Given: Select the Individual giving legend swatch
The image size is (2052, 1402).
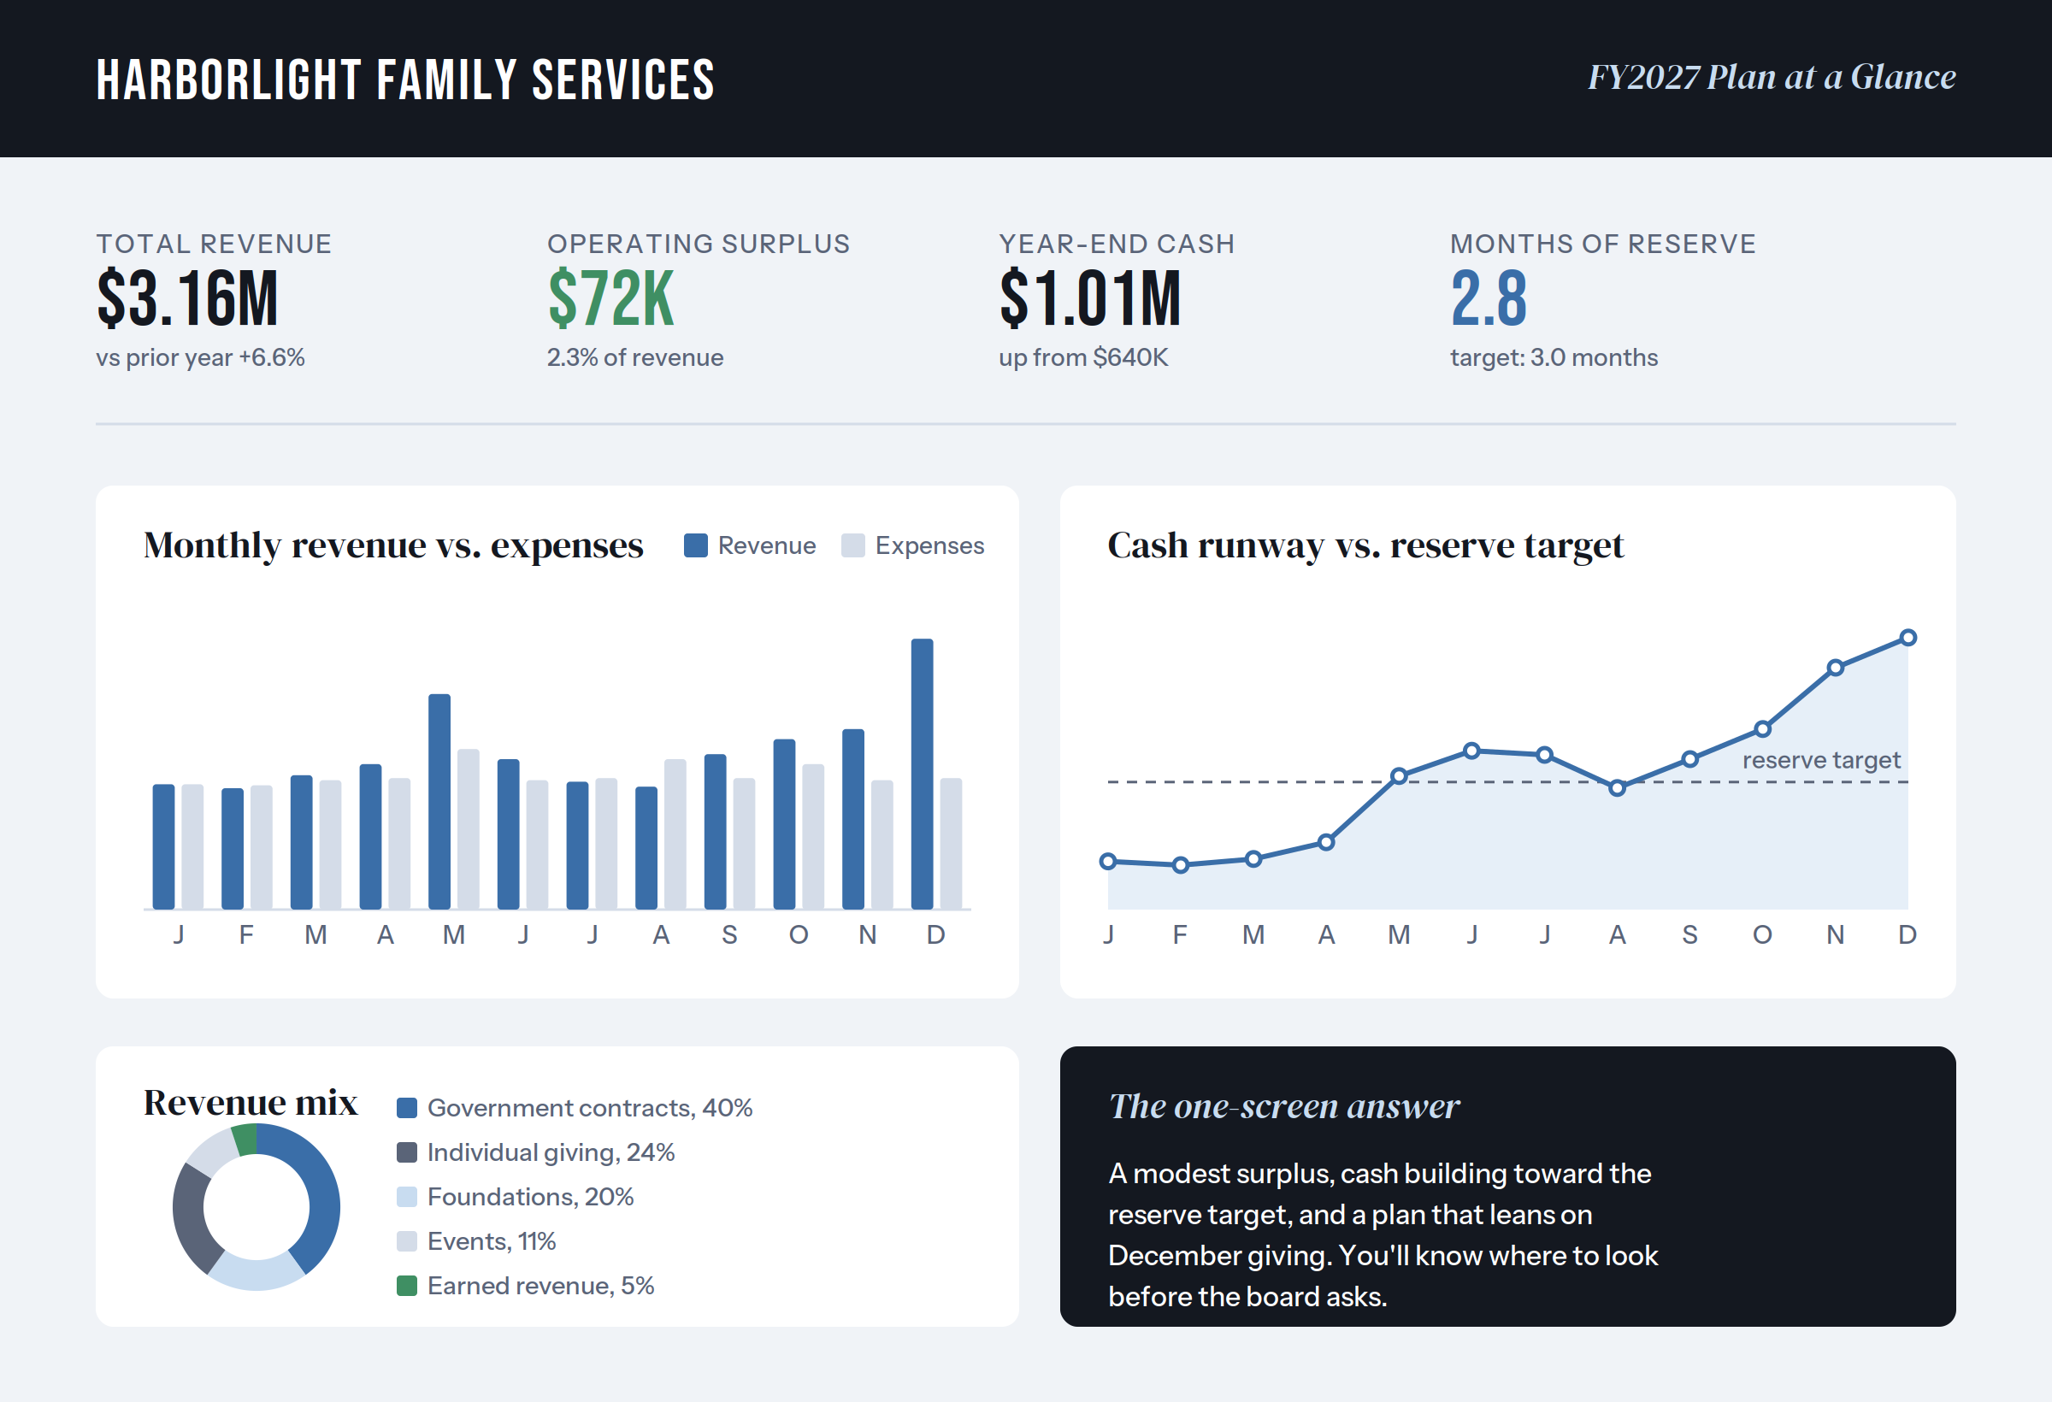Looking at the screenshot, I should tap(407, 1152).
